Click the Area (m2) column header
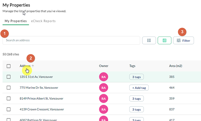201x121 pixels. coord(176,66)
